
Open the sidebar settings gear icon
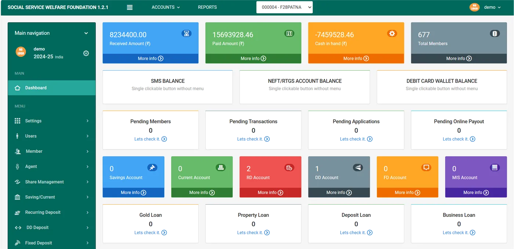pos(86,53)
